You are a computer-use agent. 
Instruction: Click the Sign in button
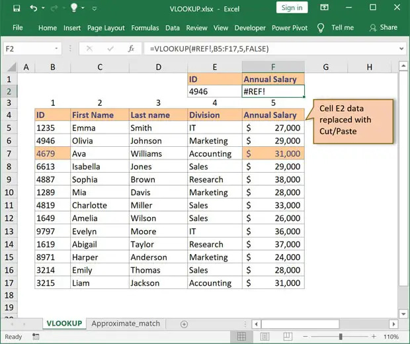tap(292, 8)
